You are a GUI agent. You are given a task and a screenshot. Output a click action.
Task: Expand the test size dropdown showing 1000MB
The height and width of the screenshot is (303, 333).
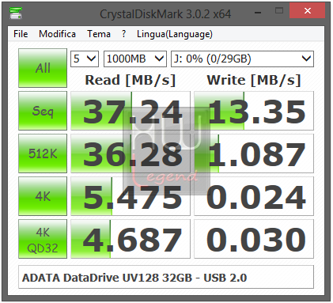click(x=135, y=59)
